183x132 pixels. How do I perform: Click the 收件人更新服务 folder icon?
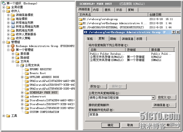(13, 34)
